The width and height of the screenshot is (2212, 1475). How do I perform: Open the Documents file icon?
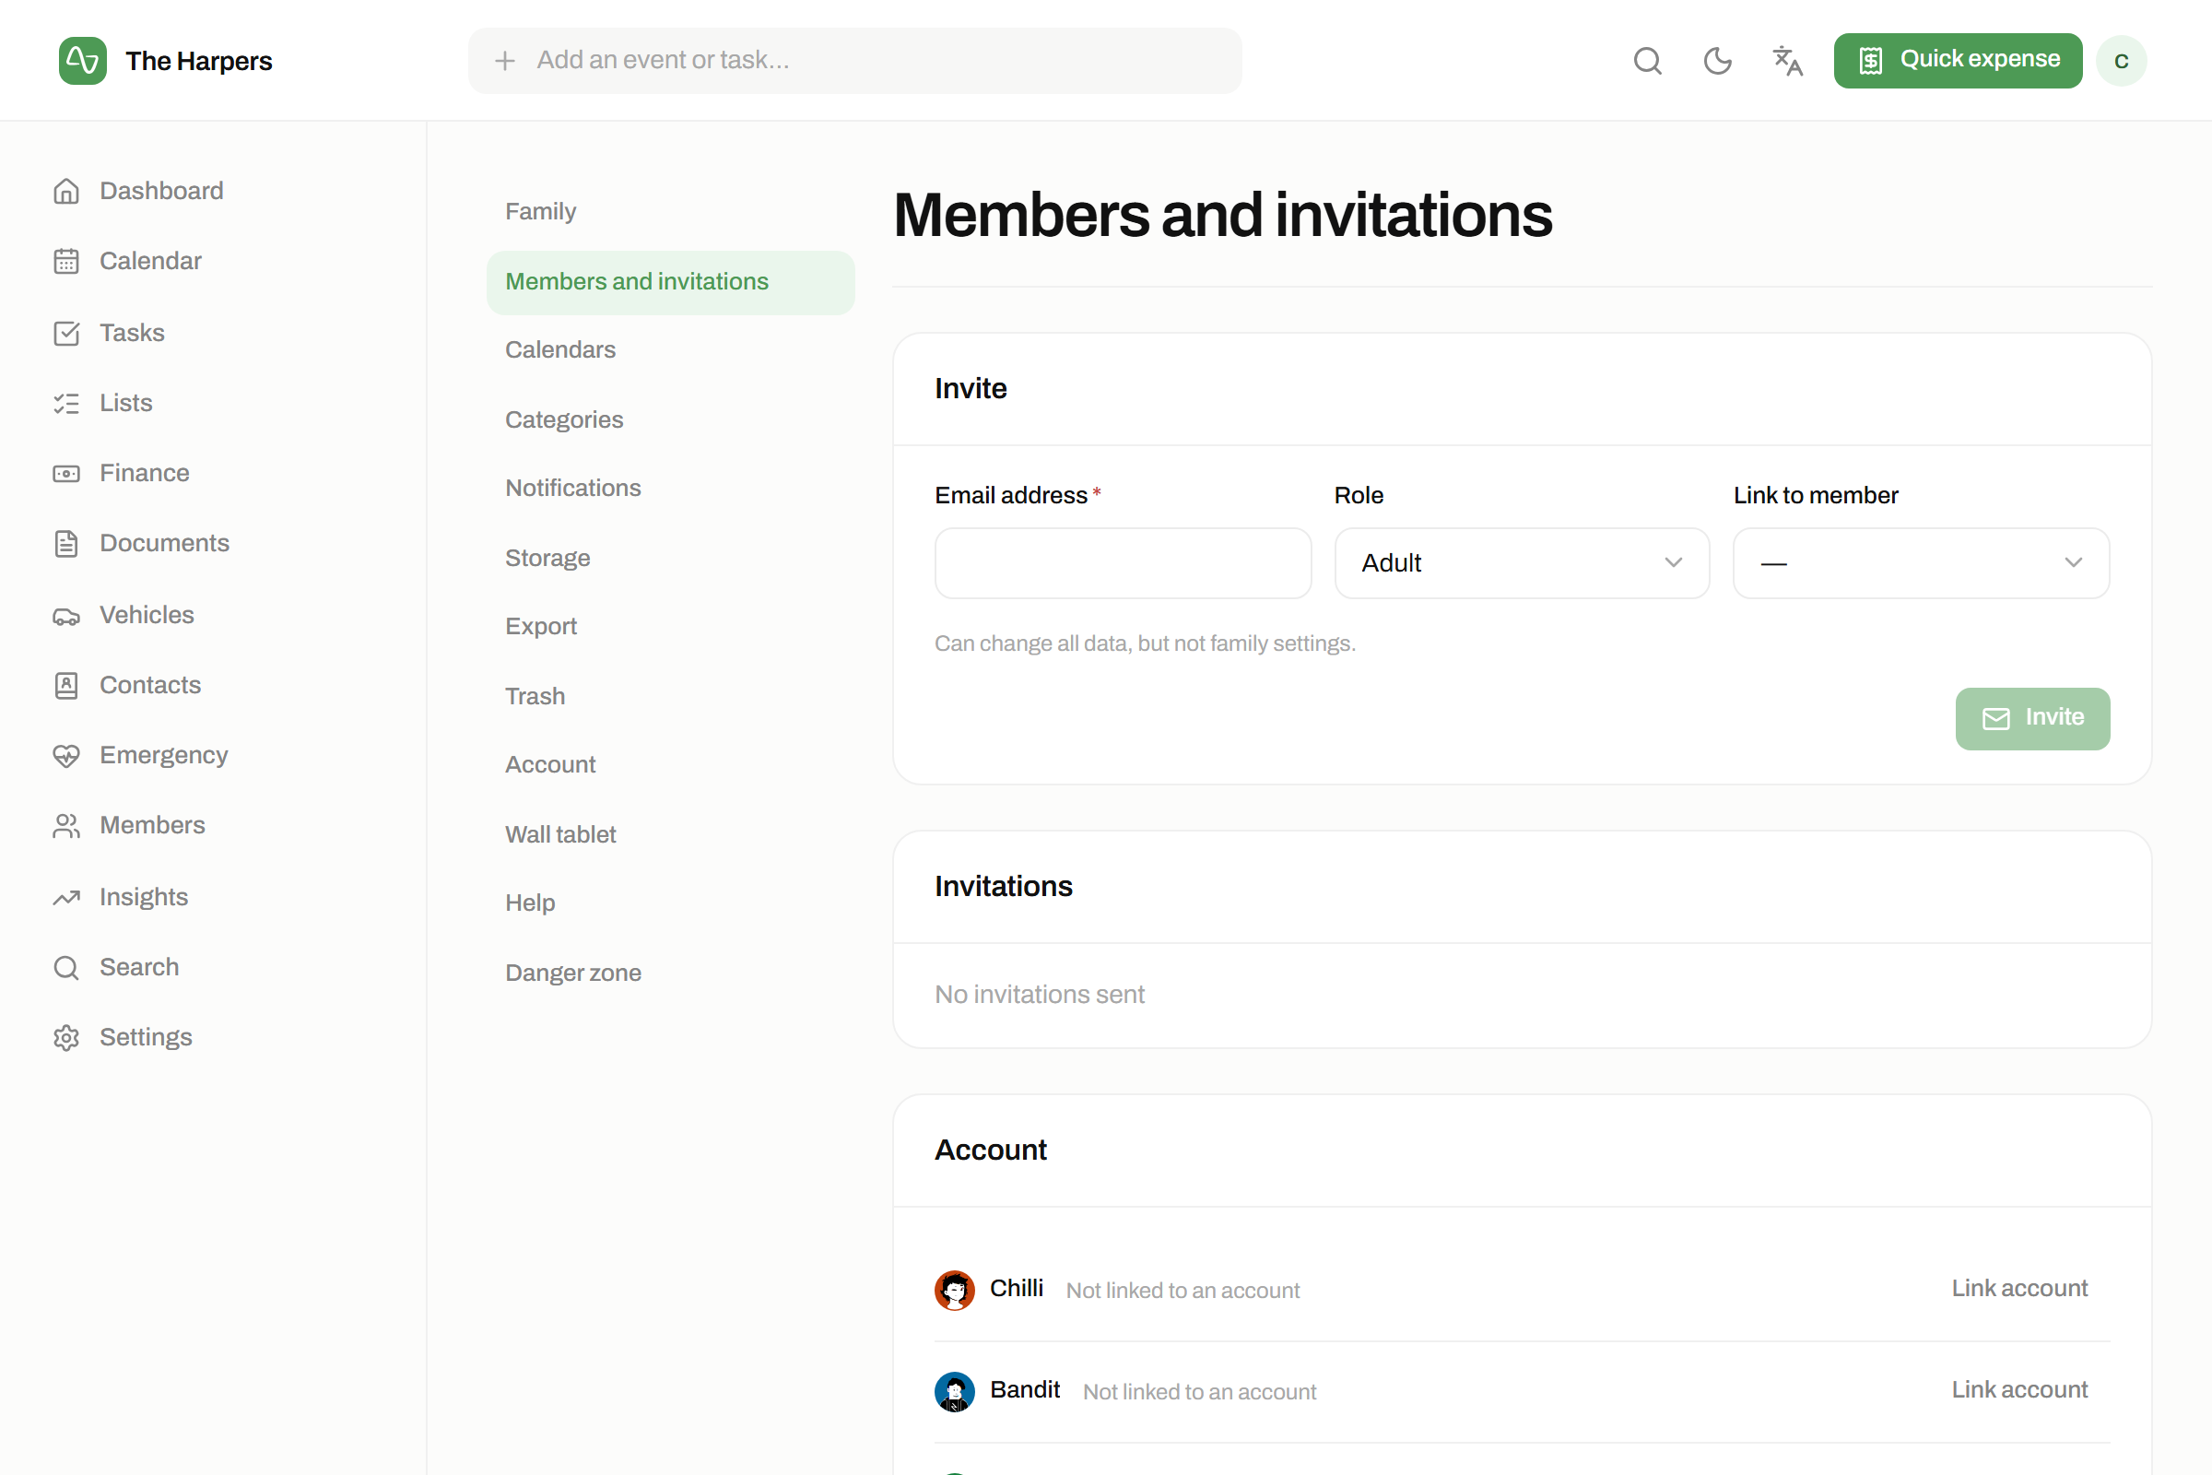(65, 543)
